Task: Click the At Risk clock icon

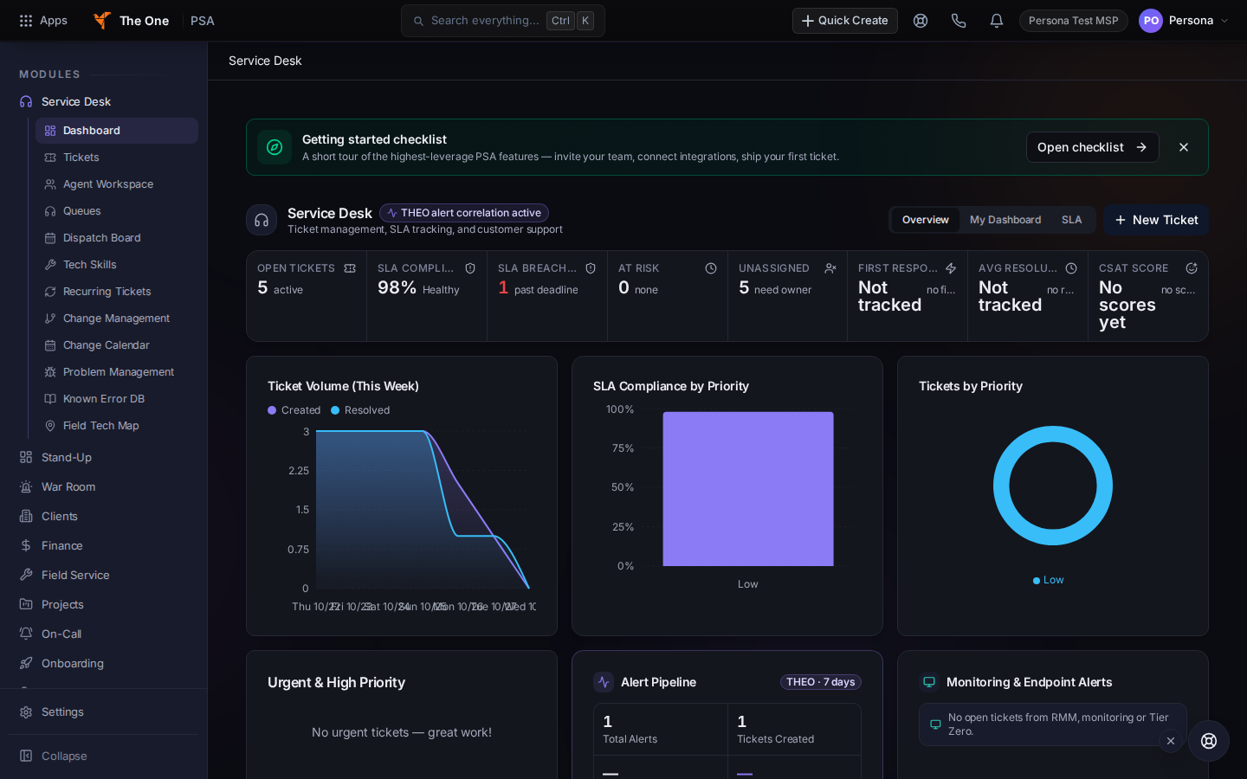Action: pos(711,268)
